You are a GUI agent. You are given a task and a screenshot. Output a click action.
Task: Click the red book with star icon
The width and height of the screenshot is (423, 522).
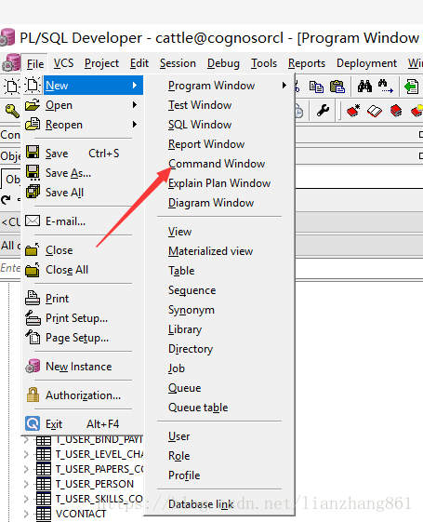(353, 111)
